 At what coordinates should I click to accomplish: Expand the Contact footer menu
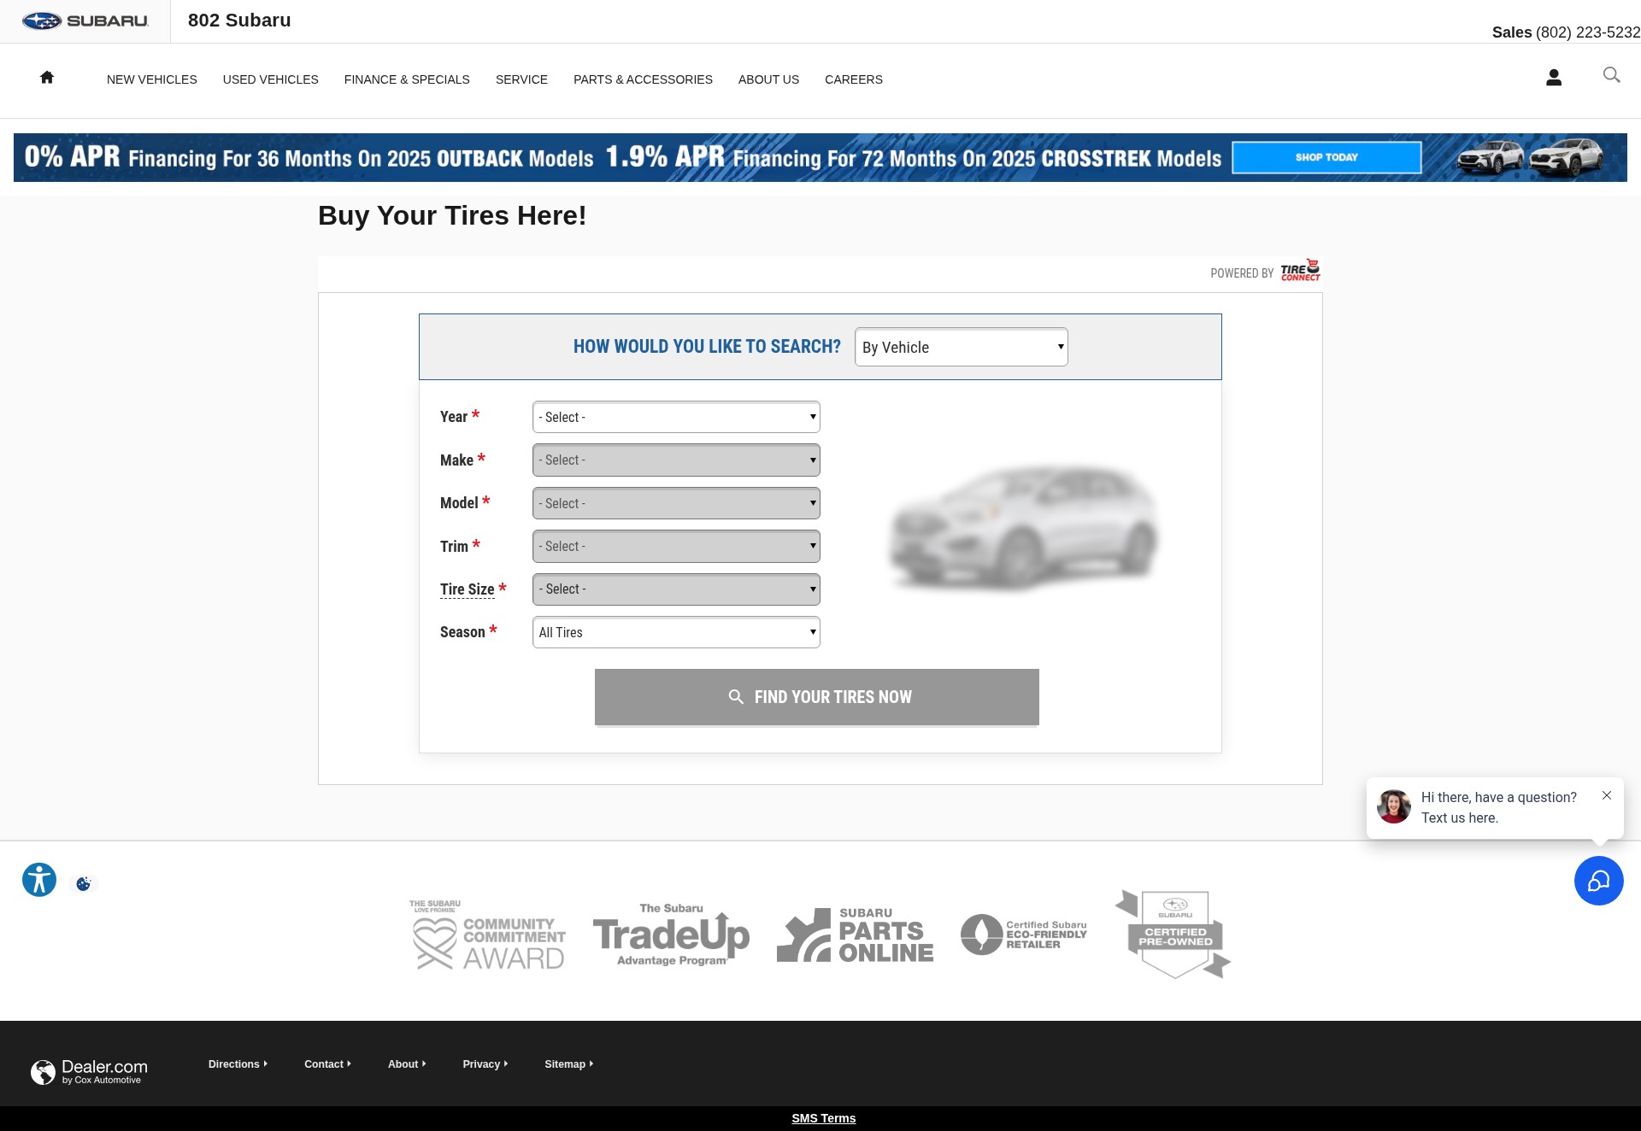pos(327,1064)
